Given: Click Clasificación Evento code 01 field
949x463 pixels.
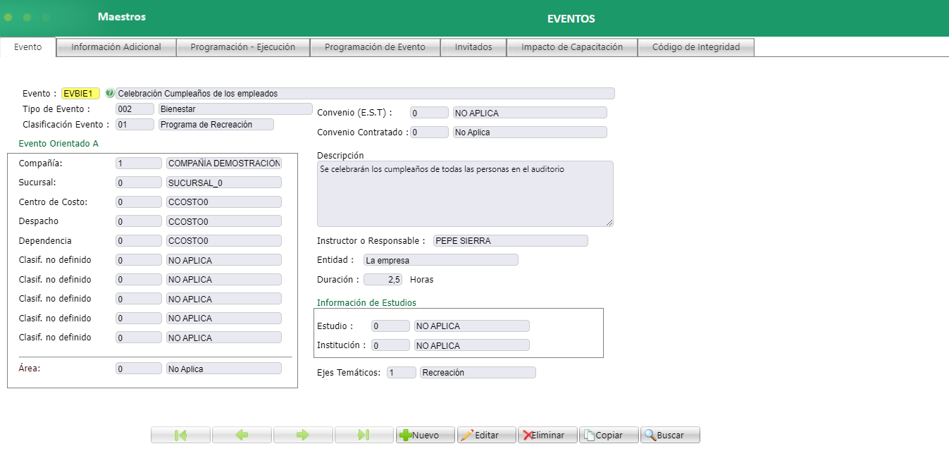Looking at the screenshot, I should click(x=135, y=124).
